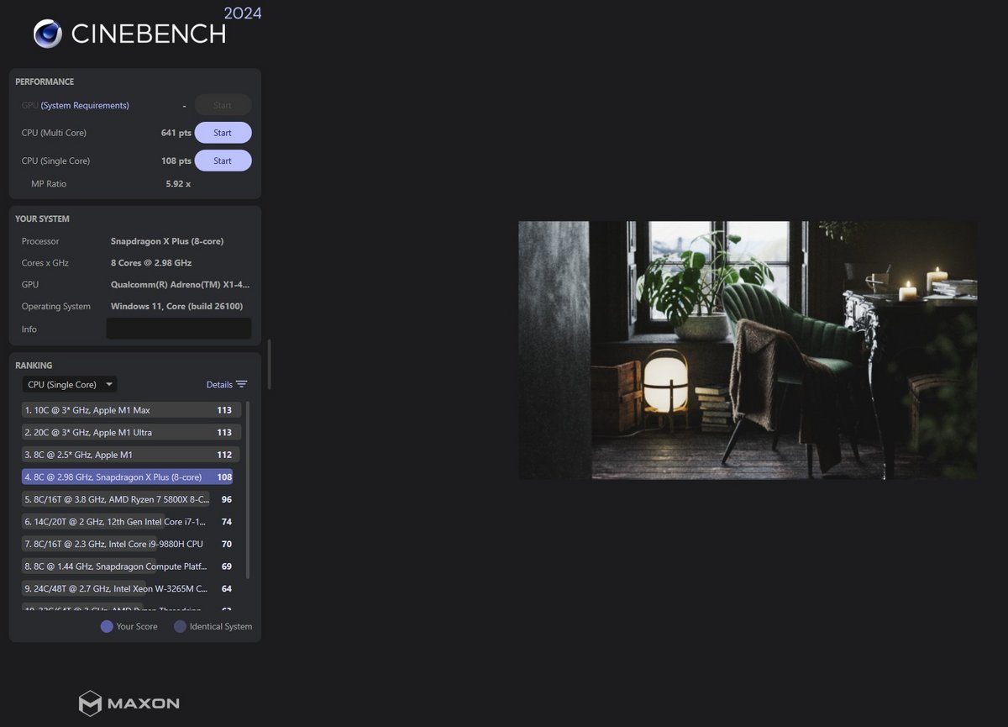This screenshot has width=1008, height=727.
Task: Click the multi core score "641 pts"
Action: pos(176,133)
